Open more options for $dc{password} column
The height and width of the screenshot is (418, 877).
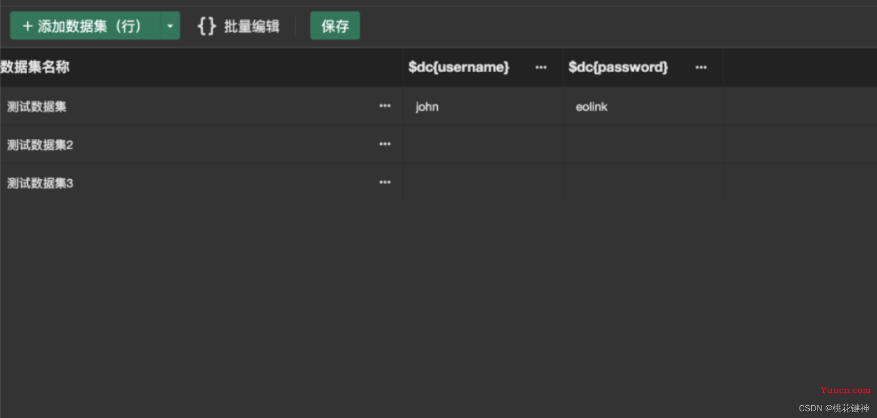click(701, 67)
